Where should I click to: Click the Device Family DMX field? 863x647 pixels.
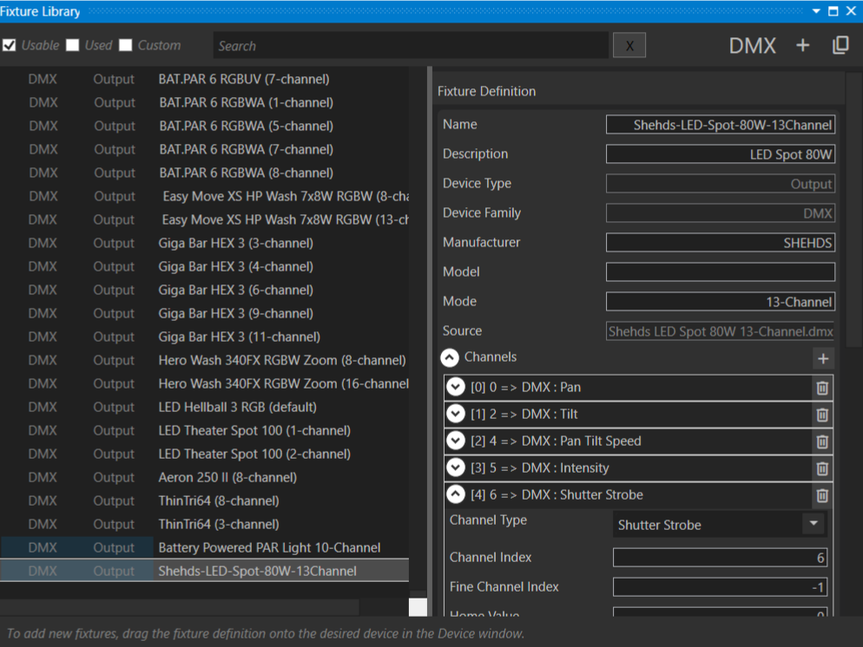point(721,213)
